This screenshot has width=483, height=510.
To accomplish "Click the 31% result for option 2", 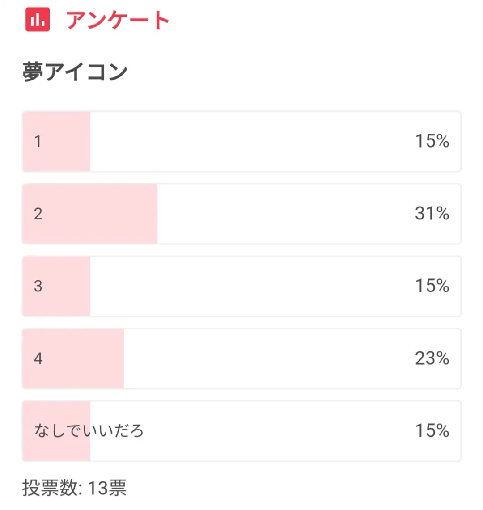I will pyautogui.click(x=432, y=214).
